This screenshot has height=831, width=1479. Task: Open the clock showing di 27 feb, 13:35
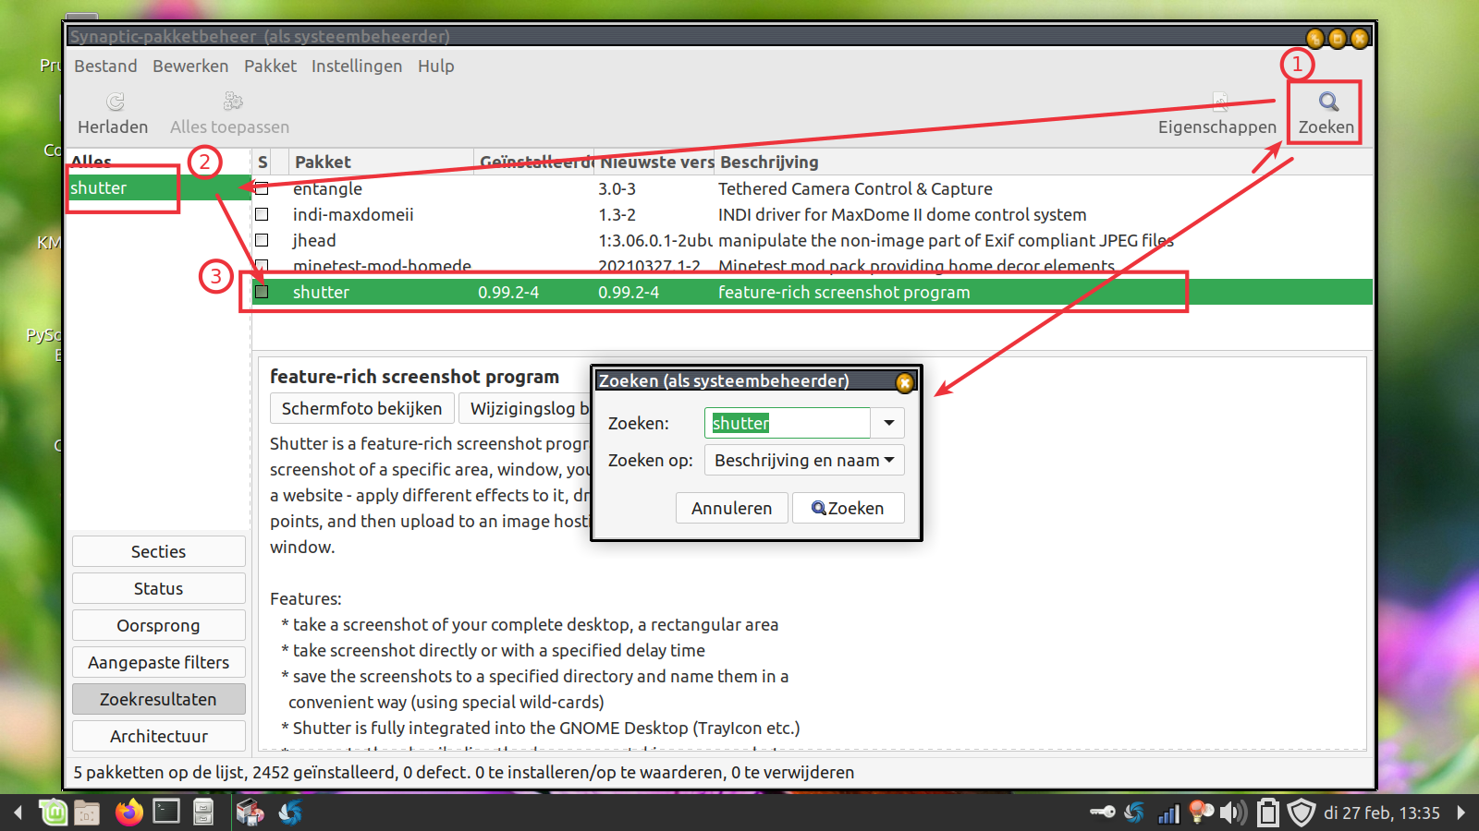point(1382,813)
